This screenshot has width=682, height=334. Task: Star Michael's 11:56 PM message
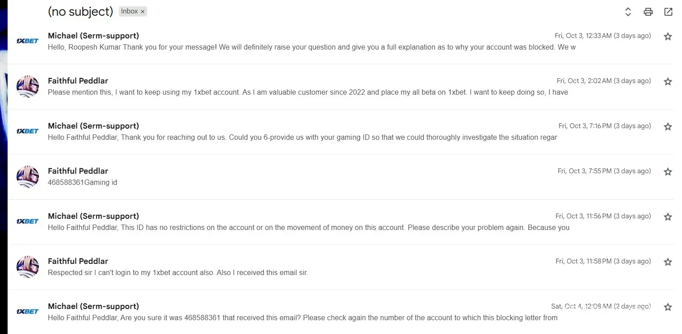[668, 217]
